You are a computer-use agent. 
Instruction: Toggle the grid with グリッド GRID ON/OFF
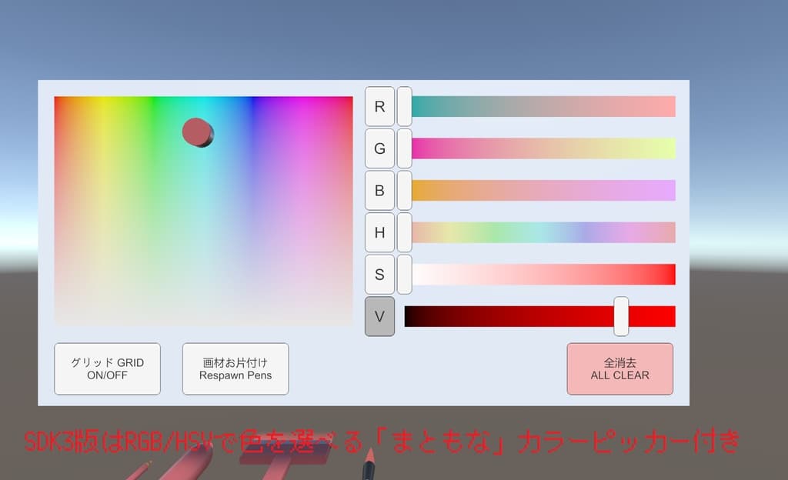click(107, 368)
